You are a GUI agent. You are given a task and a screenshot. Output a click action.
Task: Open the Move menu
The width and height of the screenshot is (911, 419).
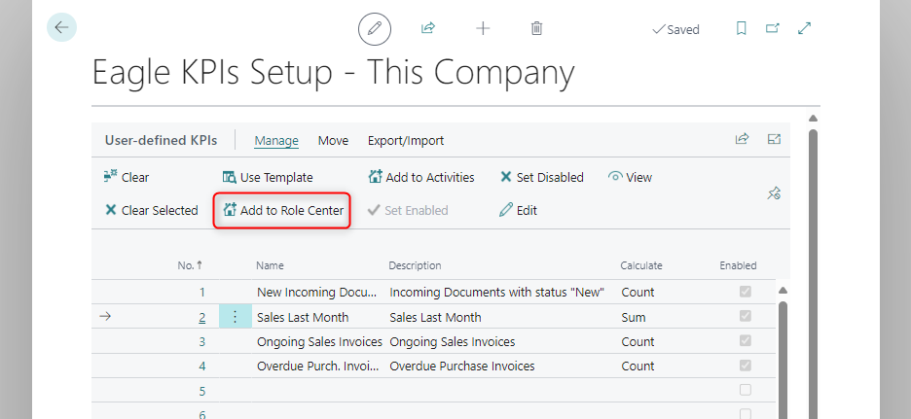pyautogui.click(x=333, y=140)
